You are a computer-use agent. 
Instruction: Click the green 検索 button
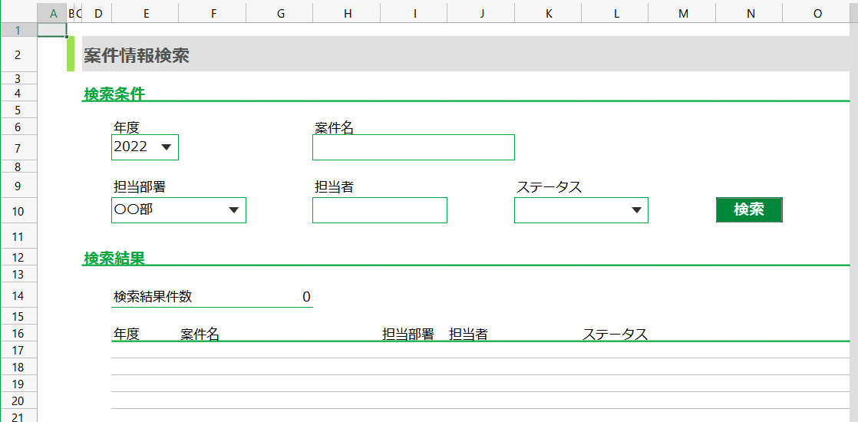point(748,209)
